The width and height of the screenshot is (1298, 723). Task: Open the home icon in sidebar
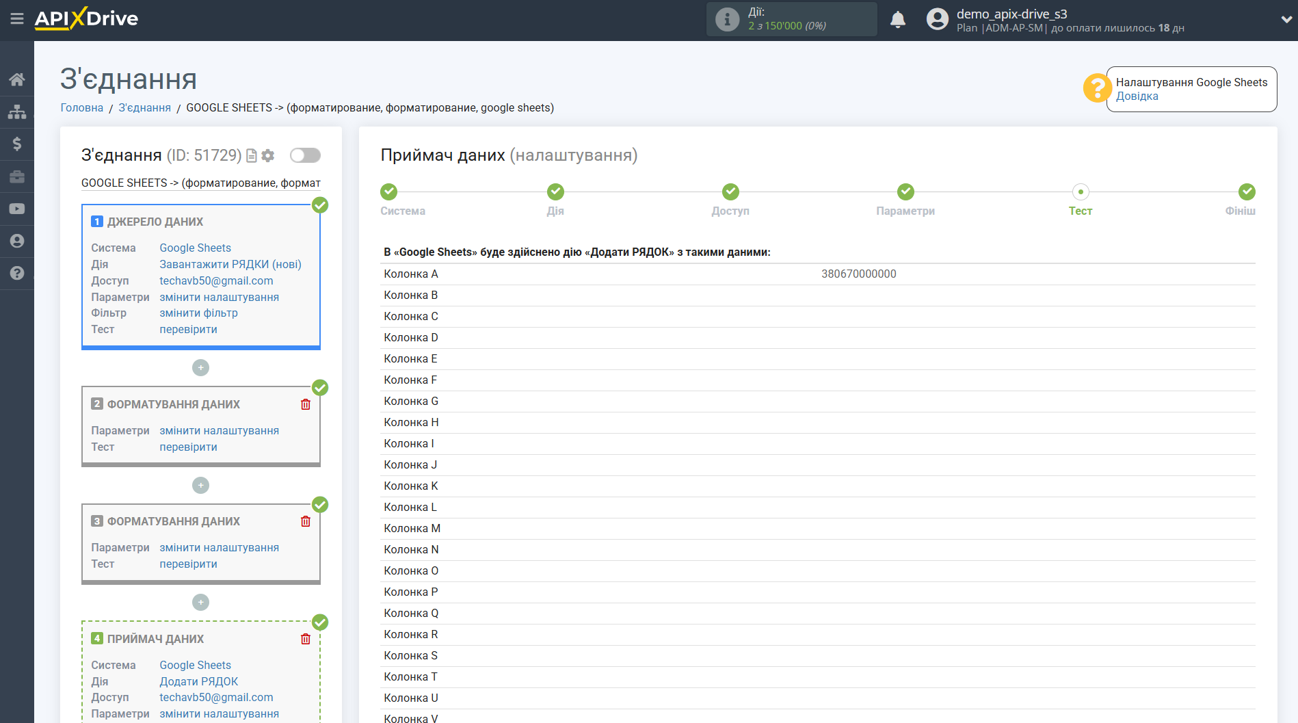[x=17, y=79]
